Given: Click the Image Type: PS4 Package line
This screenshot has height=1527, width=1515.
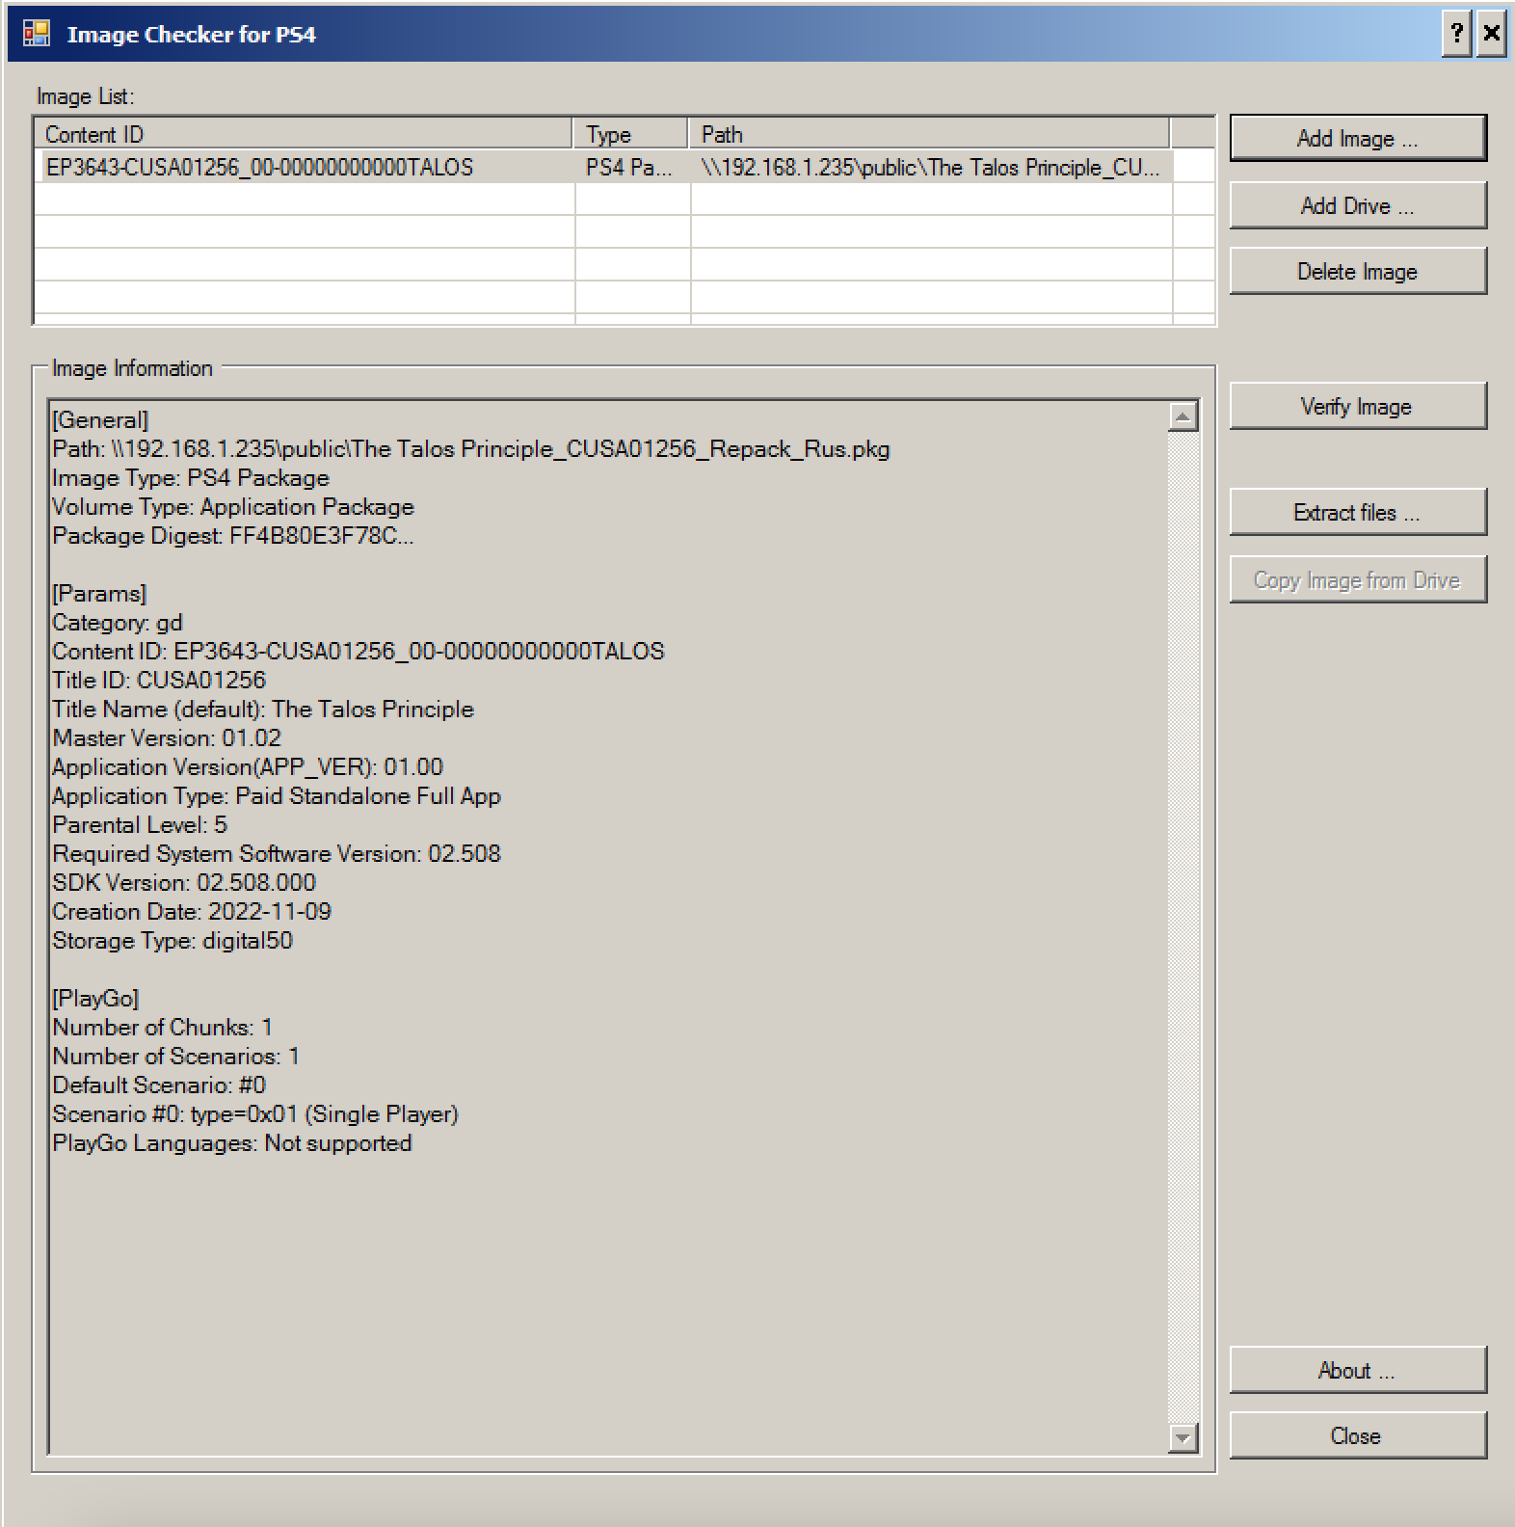Looking at the screenshot, I should point(191,478).
